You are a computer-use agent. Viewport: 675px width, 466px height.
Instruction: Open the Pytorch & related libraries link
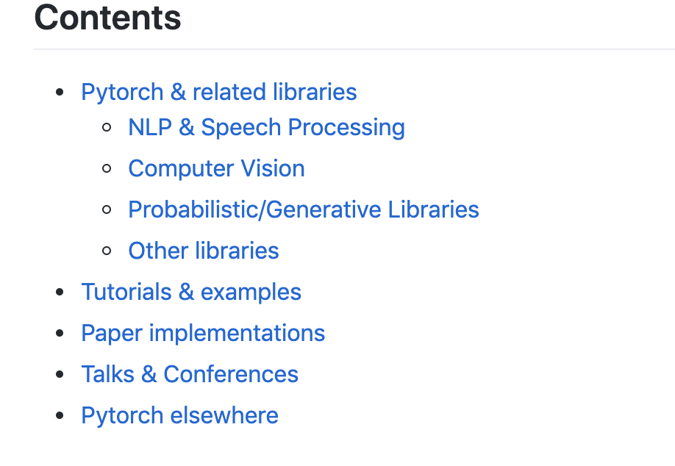(218, 92)
